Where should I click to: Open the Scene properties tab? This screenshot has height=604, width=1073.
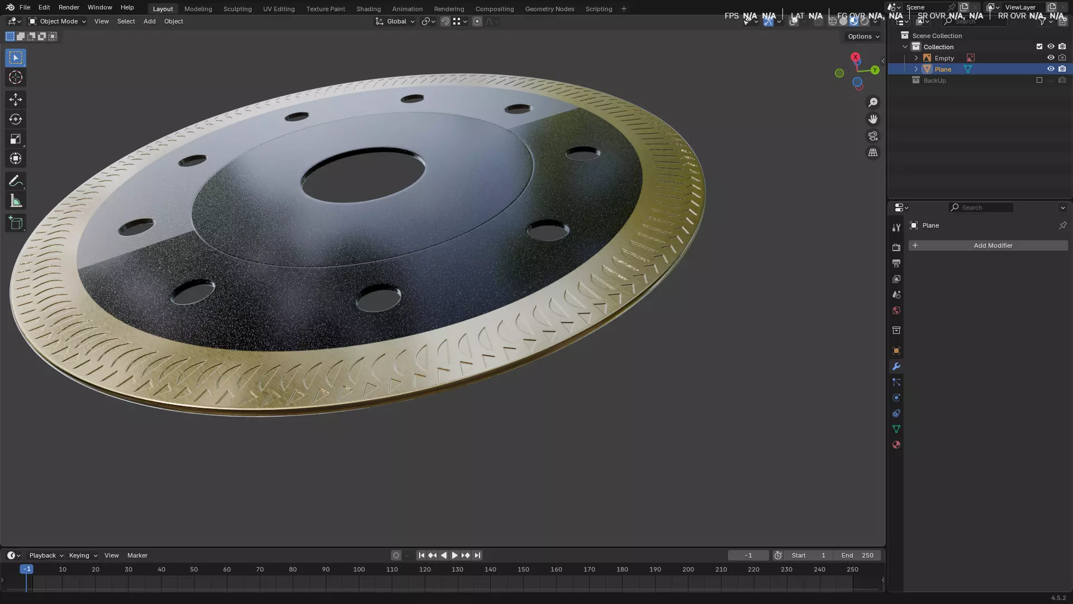(896, 294)
